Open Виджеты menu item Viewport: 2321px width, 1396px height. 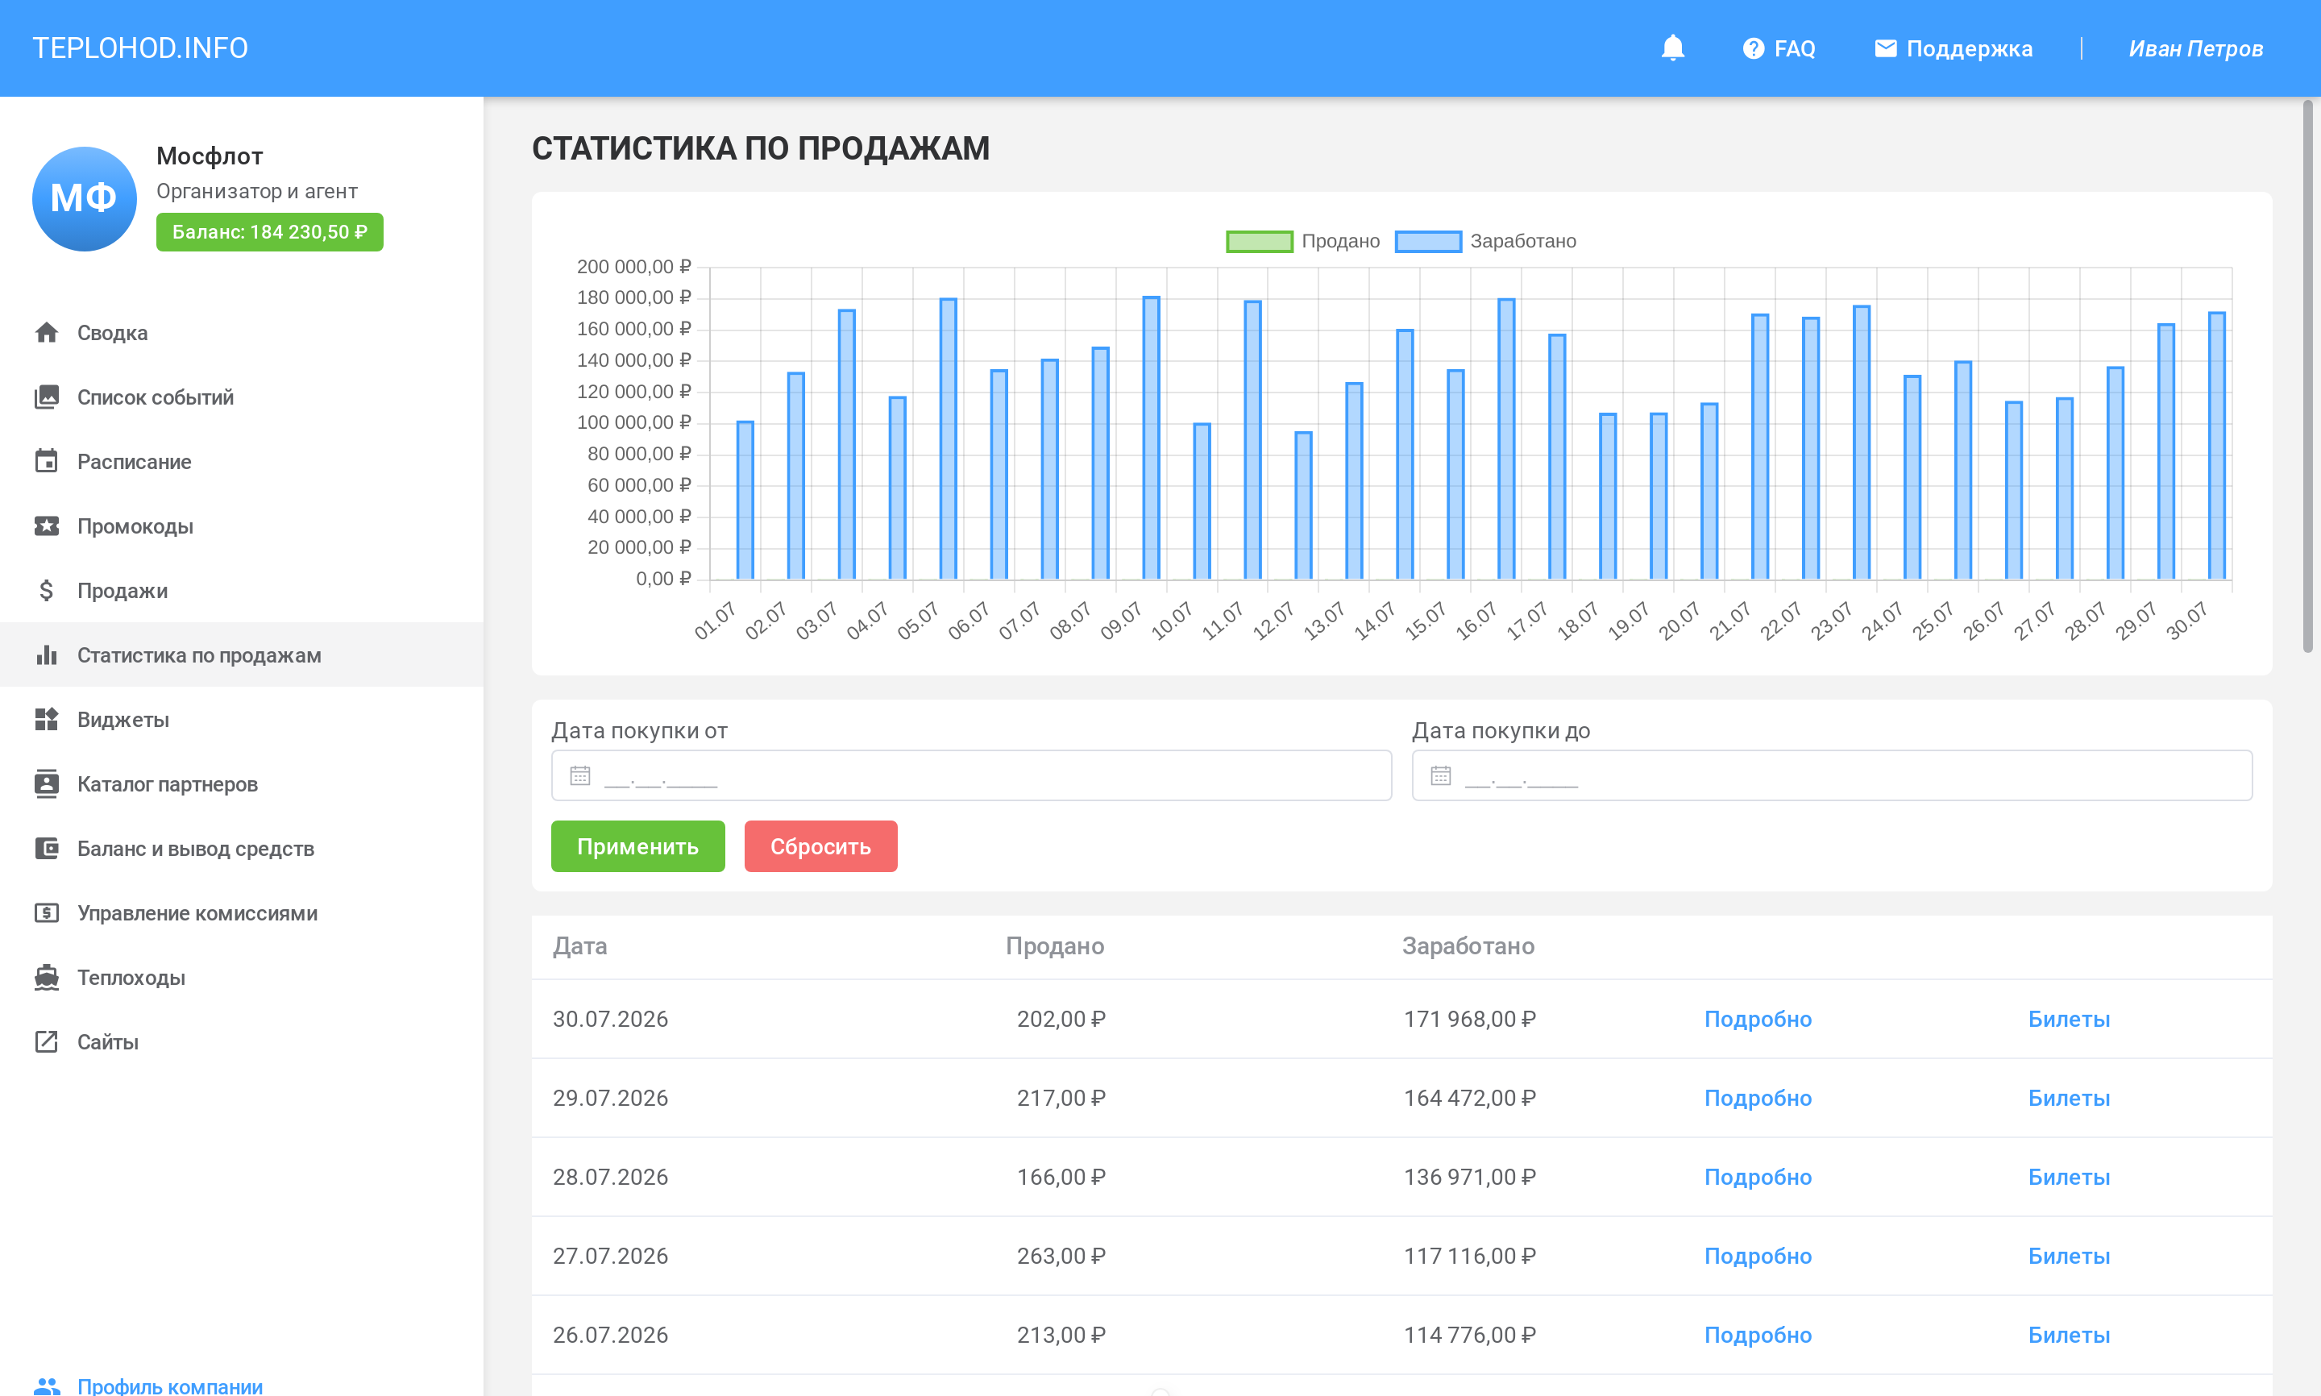point(242,720)
